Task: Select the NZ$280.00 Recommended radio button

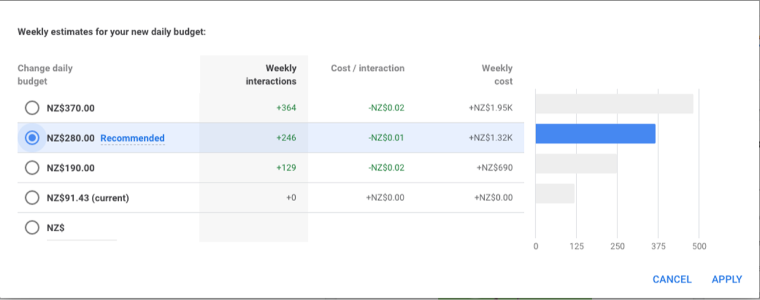Action: coord(32,138)
